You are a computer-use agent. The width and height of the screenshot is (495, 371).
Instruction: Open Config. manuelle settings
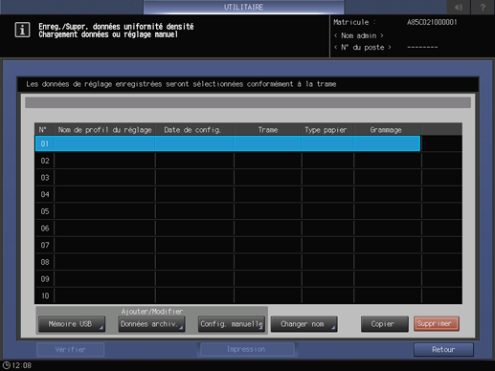(232, 324)
